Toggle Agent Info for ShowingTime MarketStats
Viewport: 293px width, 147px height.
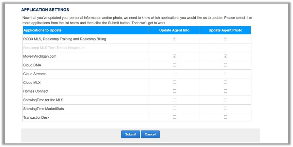(174, 109)
